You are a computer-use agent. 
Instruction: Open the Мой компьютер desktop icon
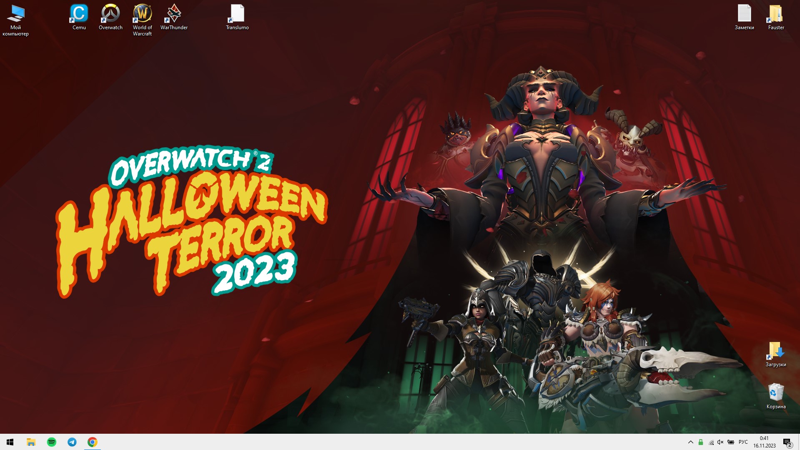pyautogui.click(x=15, y=20)
